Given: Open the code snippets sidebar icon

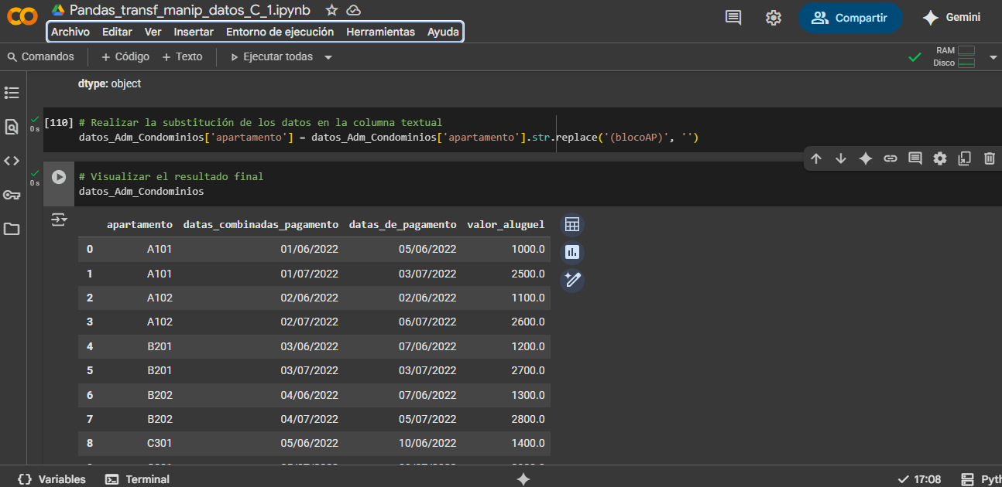Looking at the screenshot, I should click(12, 161).
